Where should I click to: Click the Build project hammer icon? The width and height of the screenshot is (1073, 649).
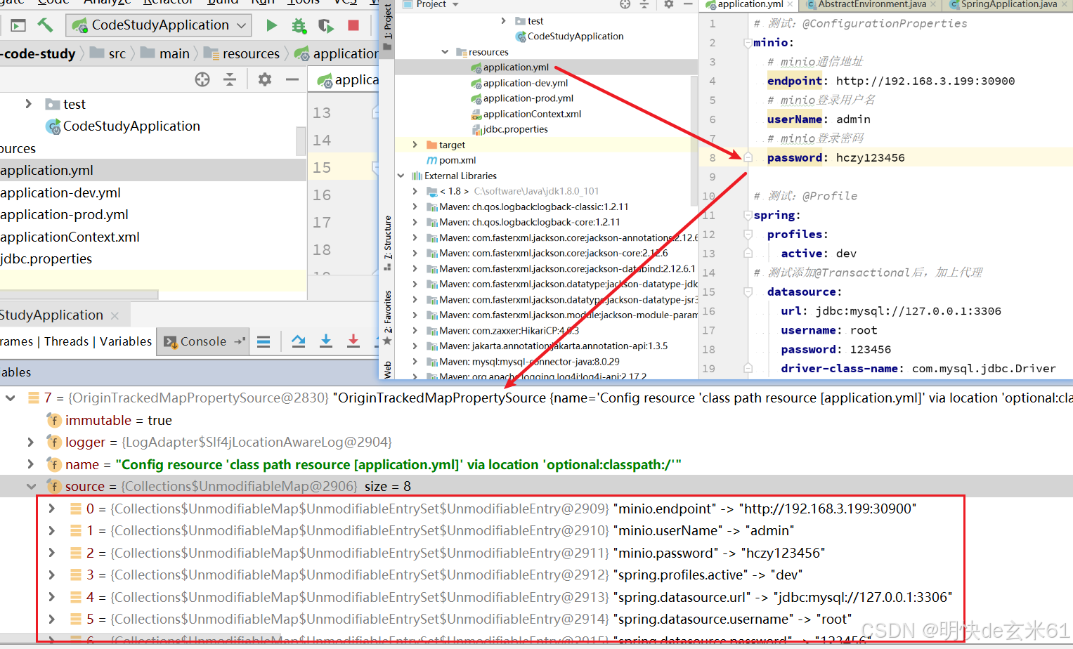45,25
